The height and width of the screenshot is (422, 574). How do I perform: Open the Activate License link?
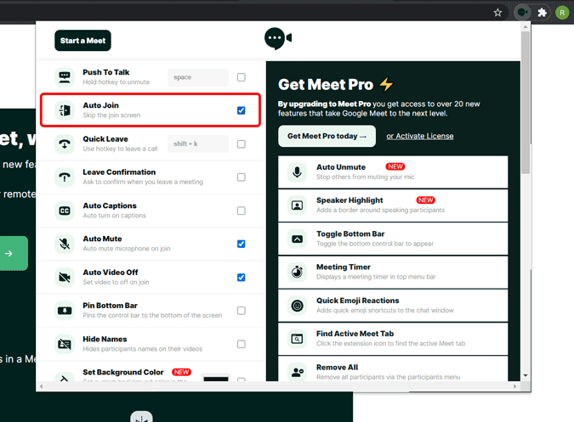point(420,137)
